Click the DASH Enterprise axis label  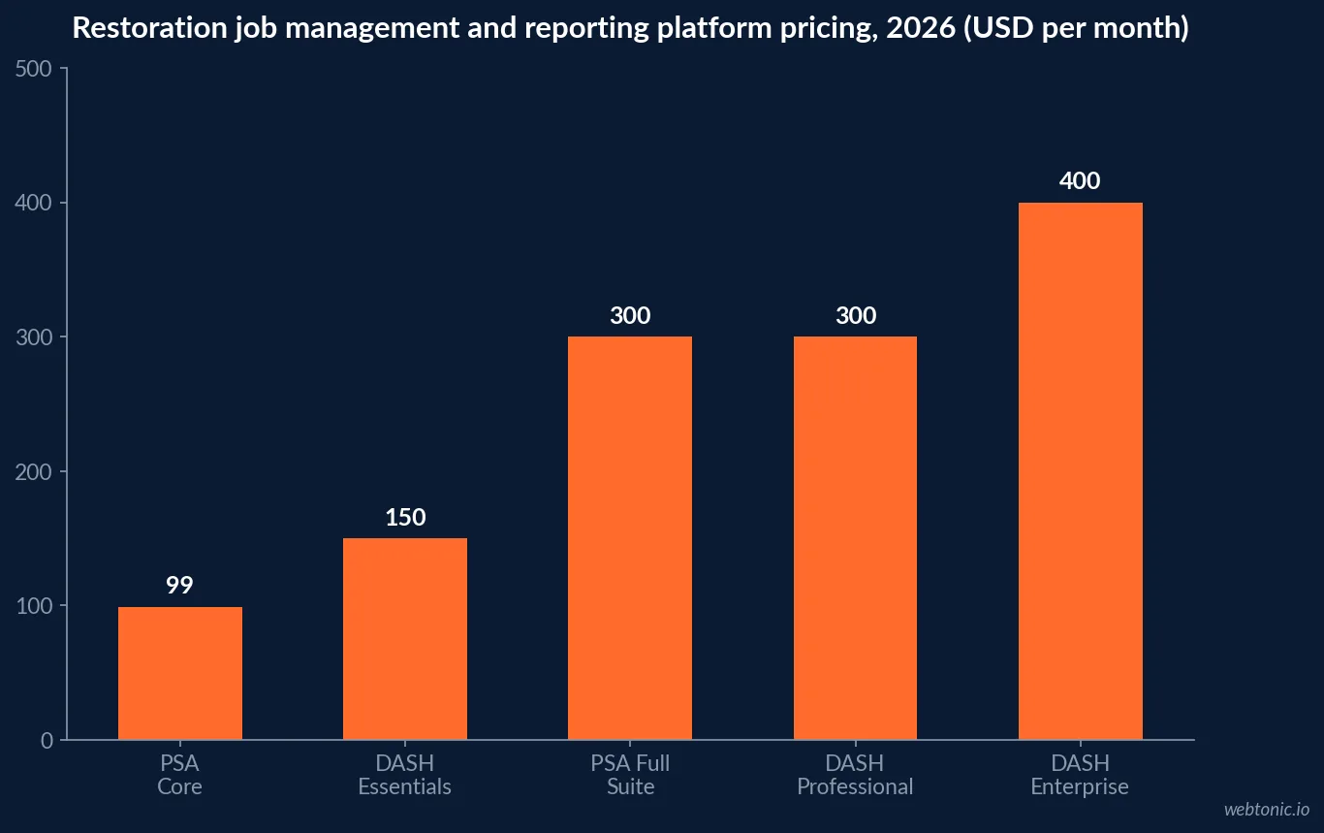1080,775
